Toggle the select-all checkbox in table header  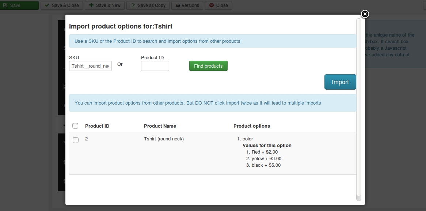pyautogui.click(x=75, y=126)
